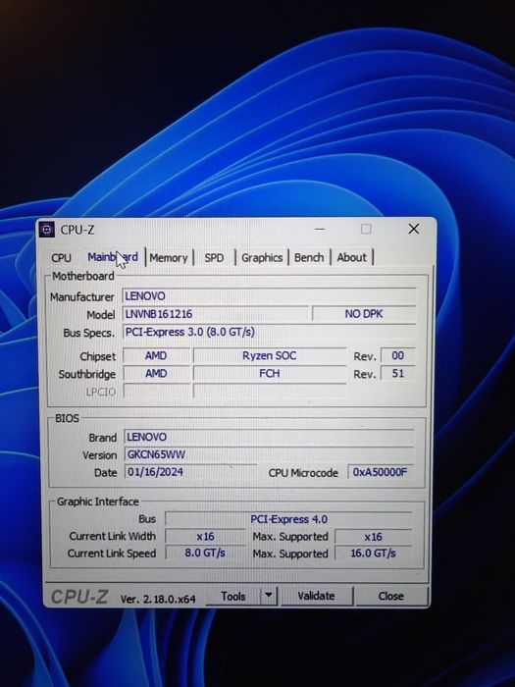
Task: Click BIOS Version GKCN65WW
Action: tap(269, 454)
